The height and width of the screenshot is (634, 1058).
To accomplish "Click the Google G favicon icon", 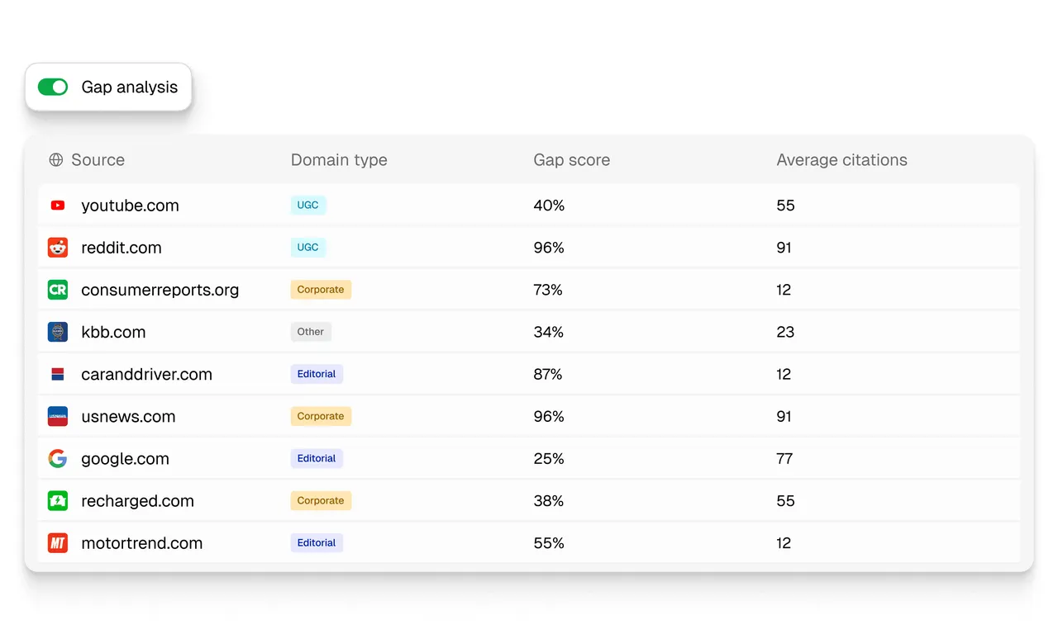I will pos(58,459).
